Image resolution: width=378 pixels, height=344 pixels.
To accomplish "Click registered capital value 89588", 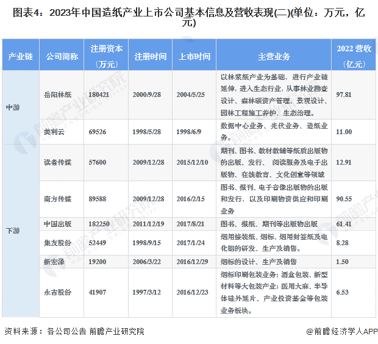I will coord(98,199).
